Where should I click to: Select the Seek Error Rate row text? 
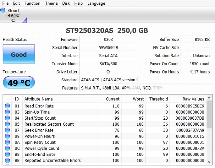point(39,130)
